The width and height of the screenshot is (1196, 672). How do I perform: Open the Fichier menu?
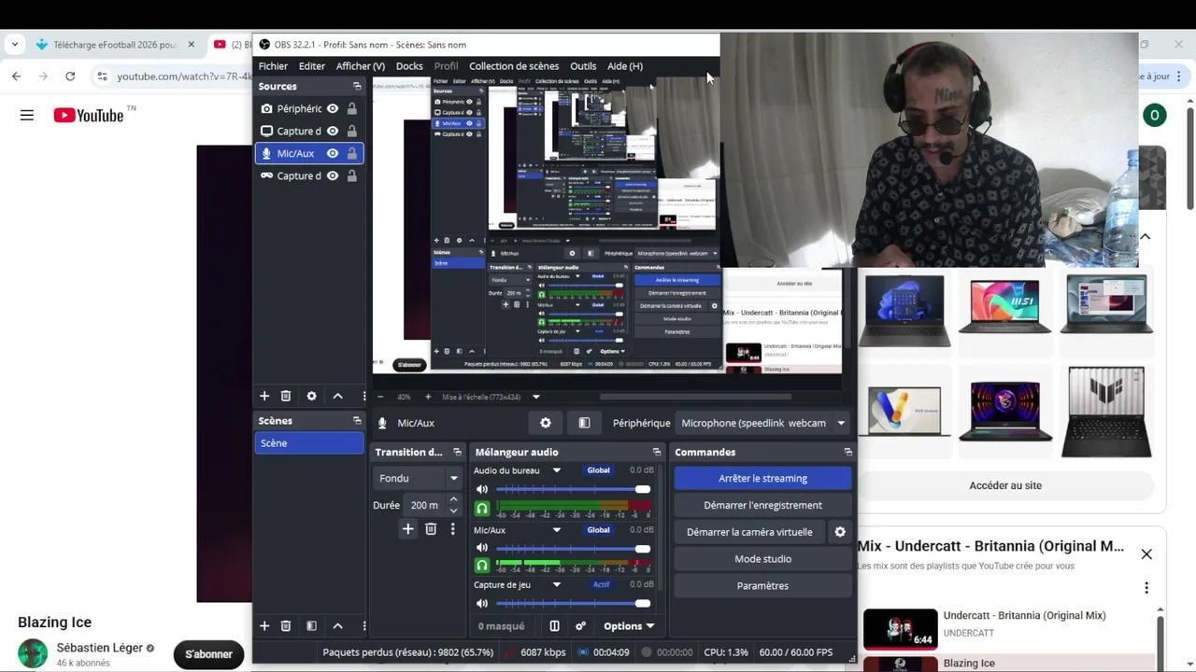click(x=273, y=66)
